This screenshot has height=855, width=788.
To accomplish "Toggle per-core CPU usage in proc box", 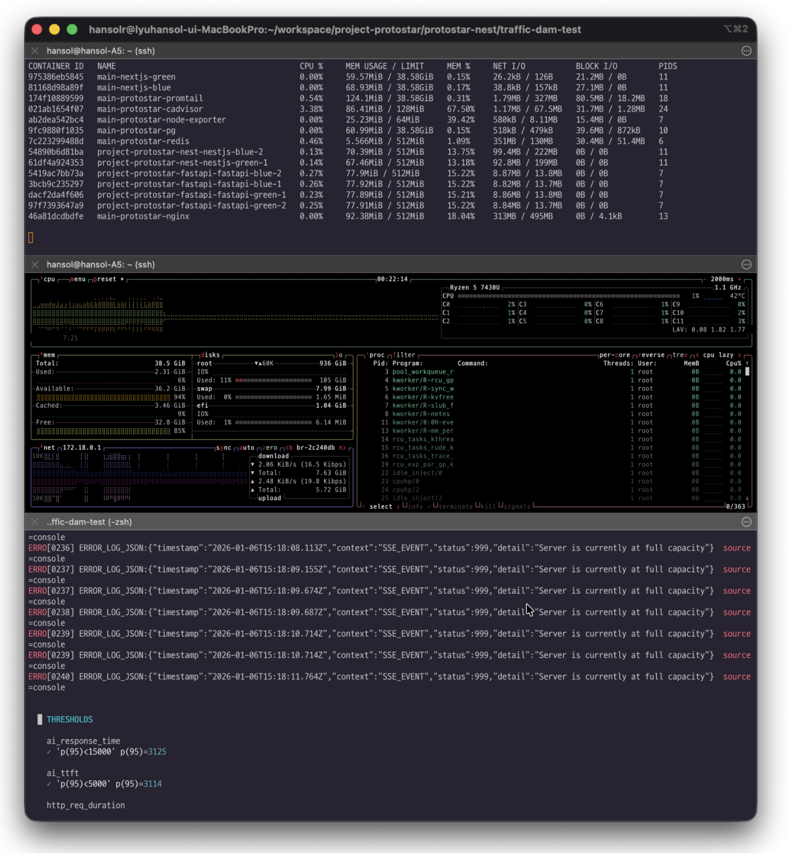I will pyautogui.click(x=614, y=355).
